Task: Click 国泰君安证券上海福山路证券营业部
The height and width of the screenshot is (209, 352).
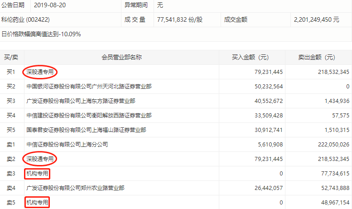Action: [86, 130]
